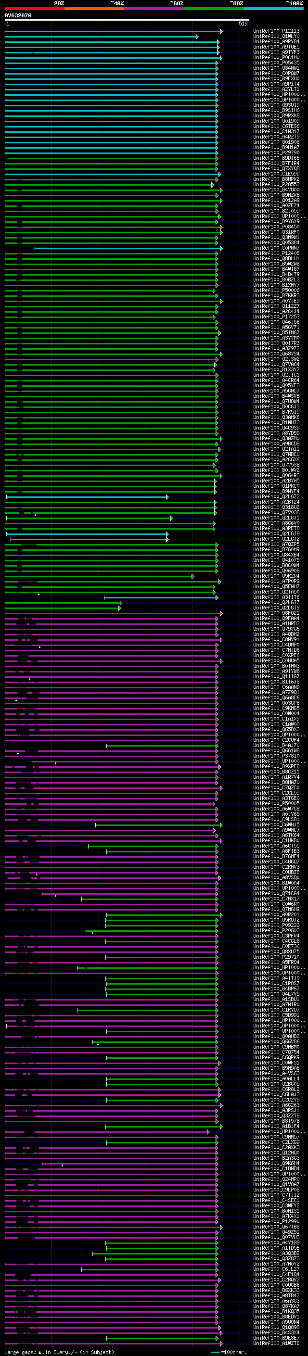Click the green ~80% identity legend segment
Image resolution: width=308 pixels, height=1356 pixels.
[x=214, y=9]
